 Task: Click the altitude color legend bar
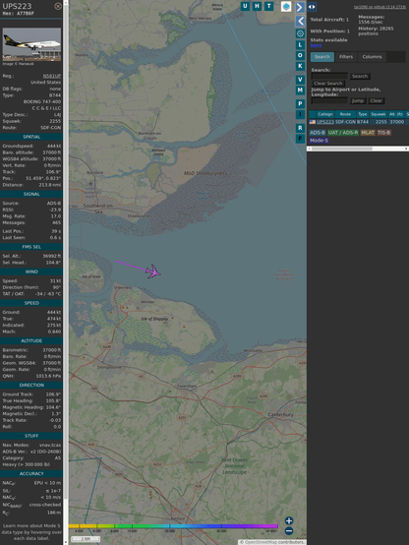click(x=173, y=526)
